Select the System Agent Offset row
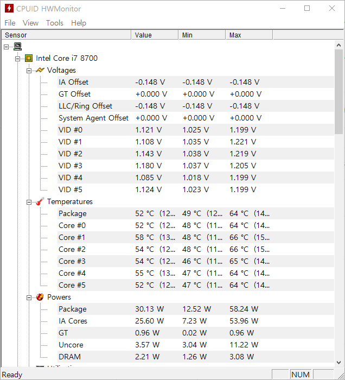Viewport: 345px width, 380px height. 196,118
